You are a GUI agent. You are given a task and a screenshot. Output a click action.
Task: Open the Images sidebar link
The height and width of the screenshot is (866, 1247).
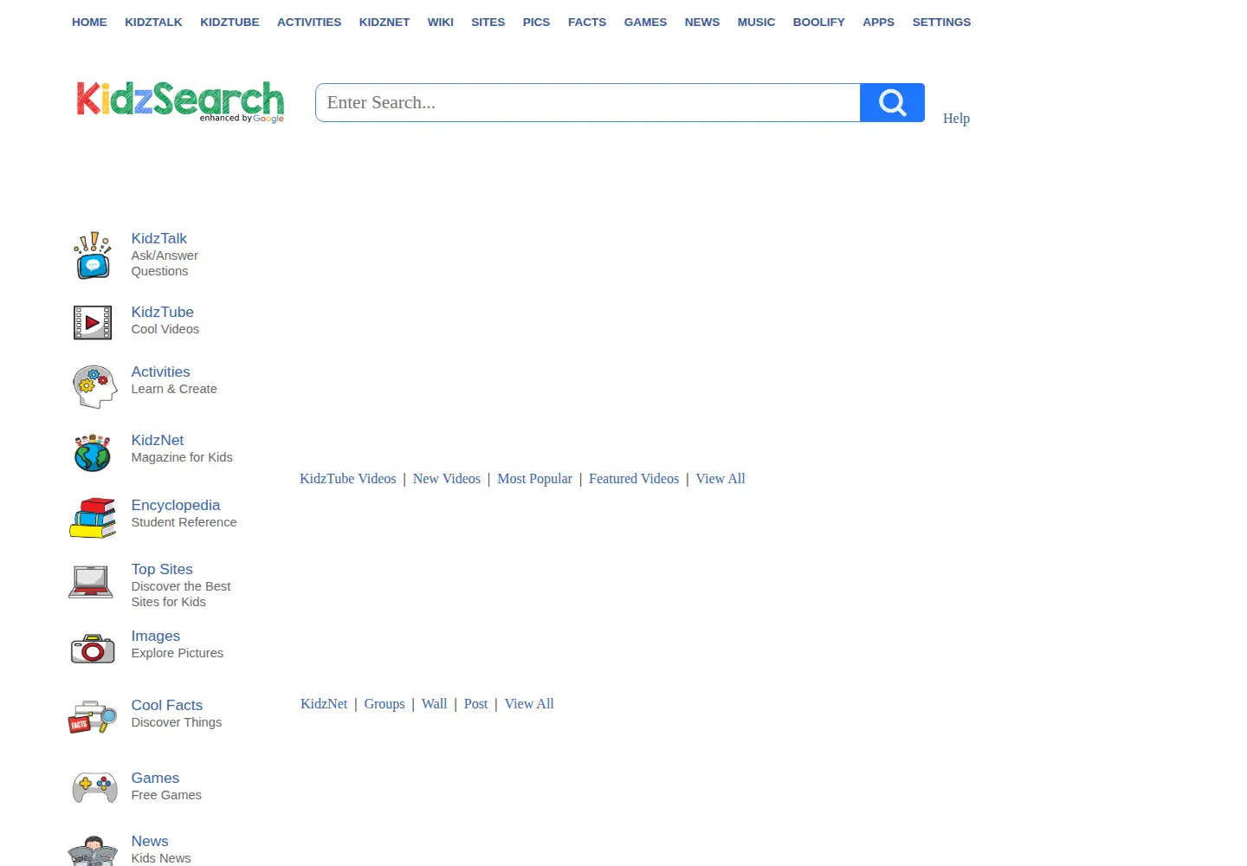[x=155, y=636]
